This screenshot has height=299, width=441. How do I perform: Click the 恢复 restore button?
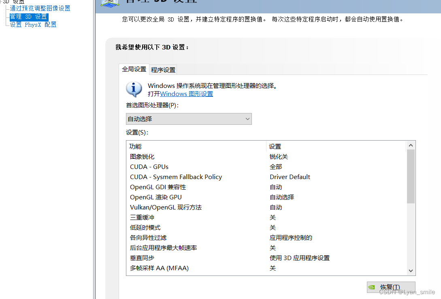(x=391, y=287)
